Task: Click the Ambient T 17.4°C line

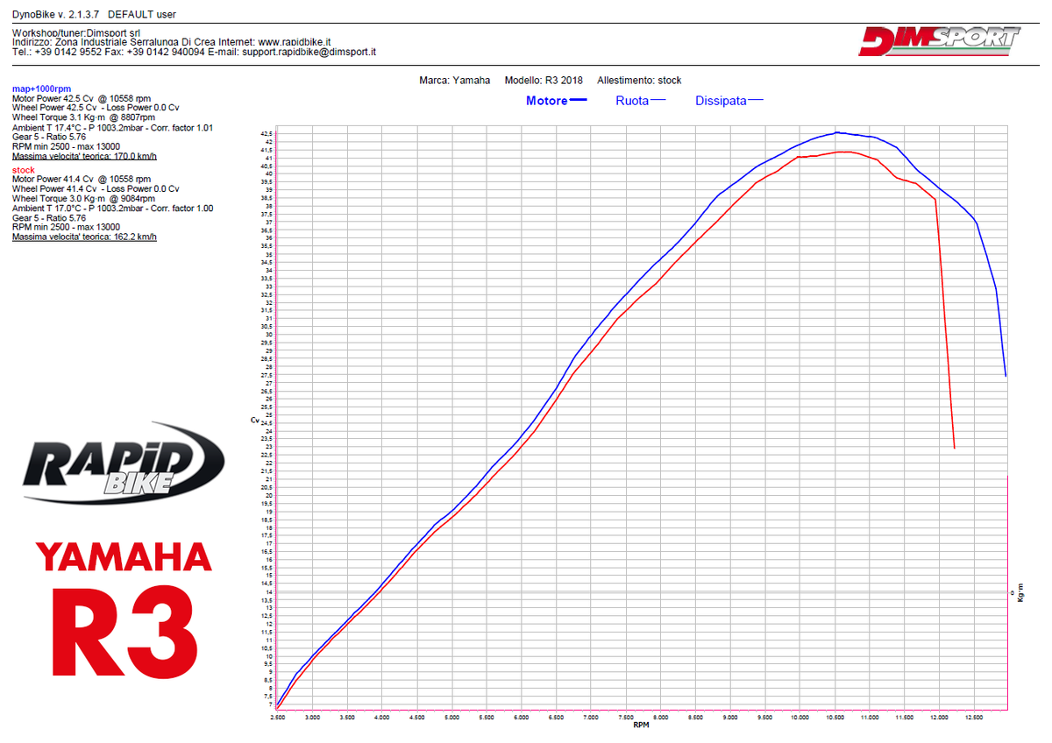Action: pyautogui.click(x=112, y=128)
